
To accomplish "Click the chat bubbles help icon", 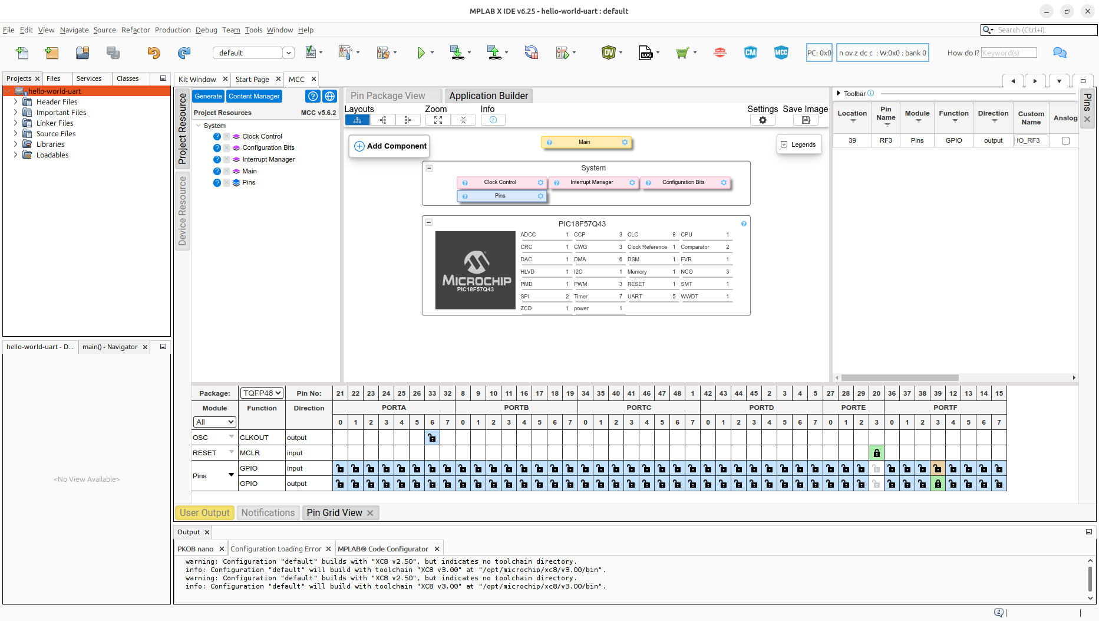I will click(1060, 53).
